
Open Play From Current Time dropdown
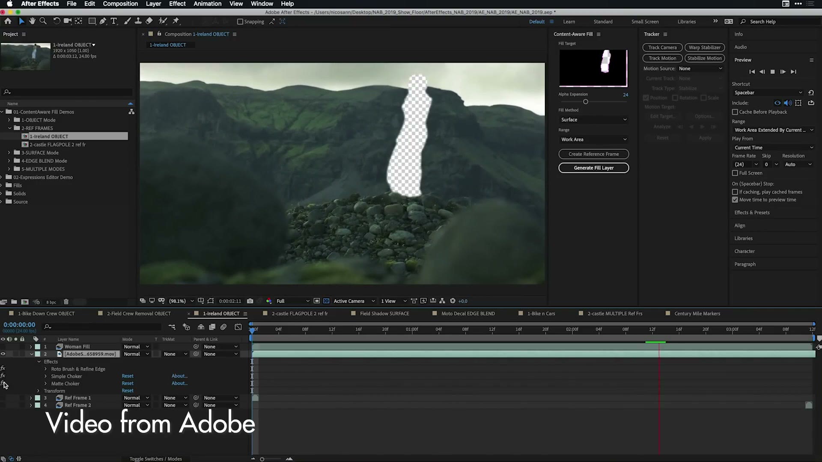(773, 148)
